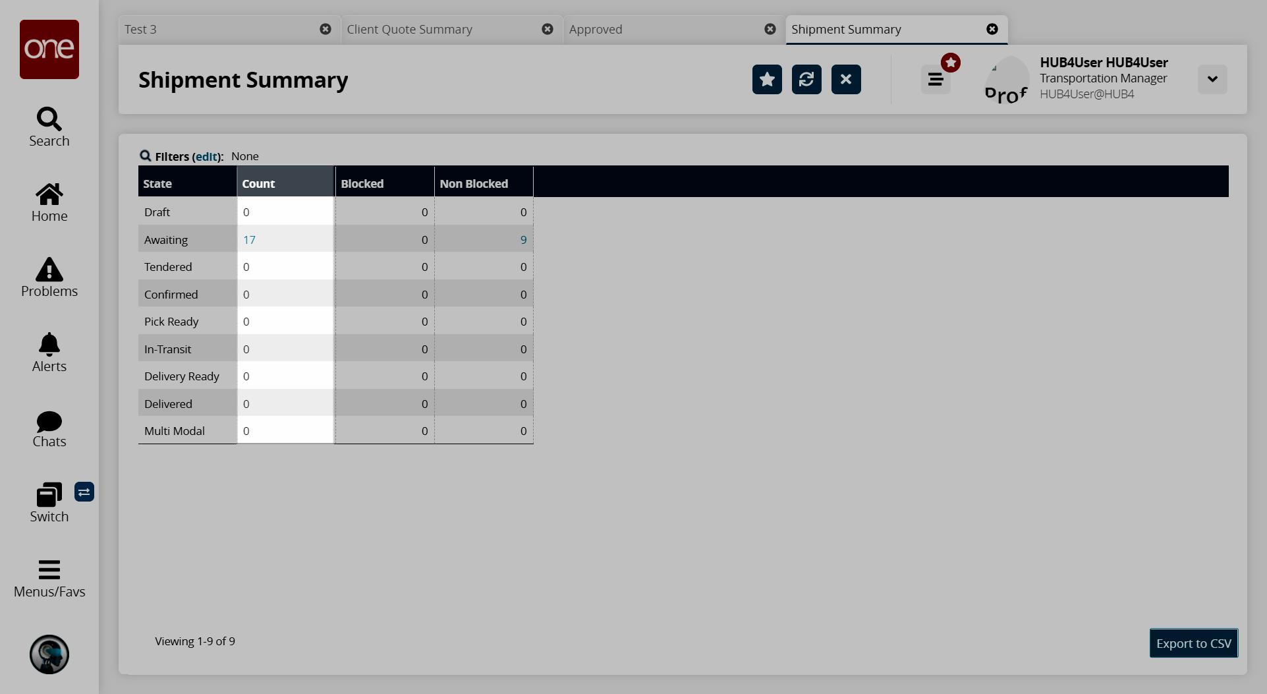
Task: Click the Switch windows icon
Action: (x=49, y=495)
